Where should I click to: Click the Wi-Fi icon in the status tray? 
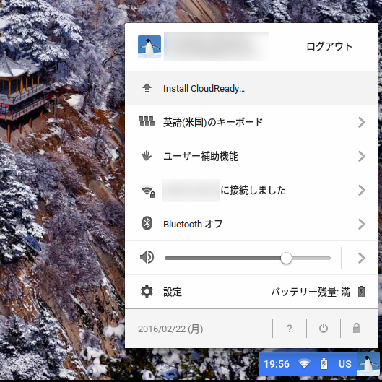305,364
